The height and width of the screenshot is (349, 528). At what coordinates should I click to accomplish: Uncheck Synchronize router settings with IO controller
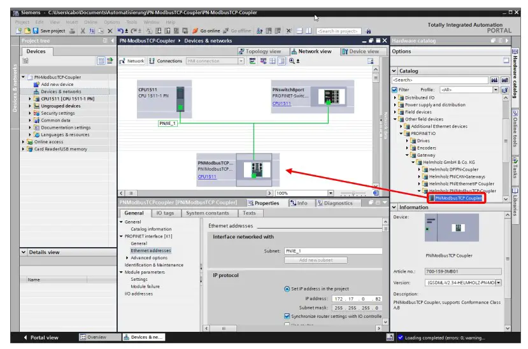pos(287,316)
